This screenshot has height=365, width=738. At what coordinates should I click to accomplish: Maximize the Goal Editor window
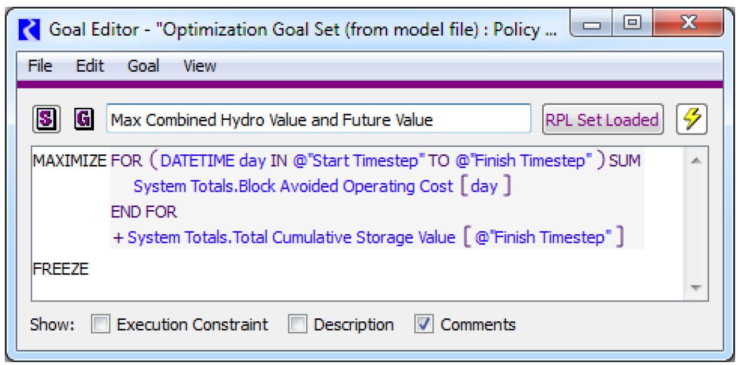tap(633, 23)
